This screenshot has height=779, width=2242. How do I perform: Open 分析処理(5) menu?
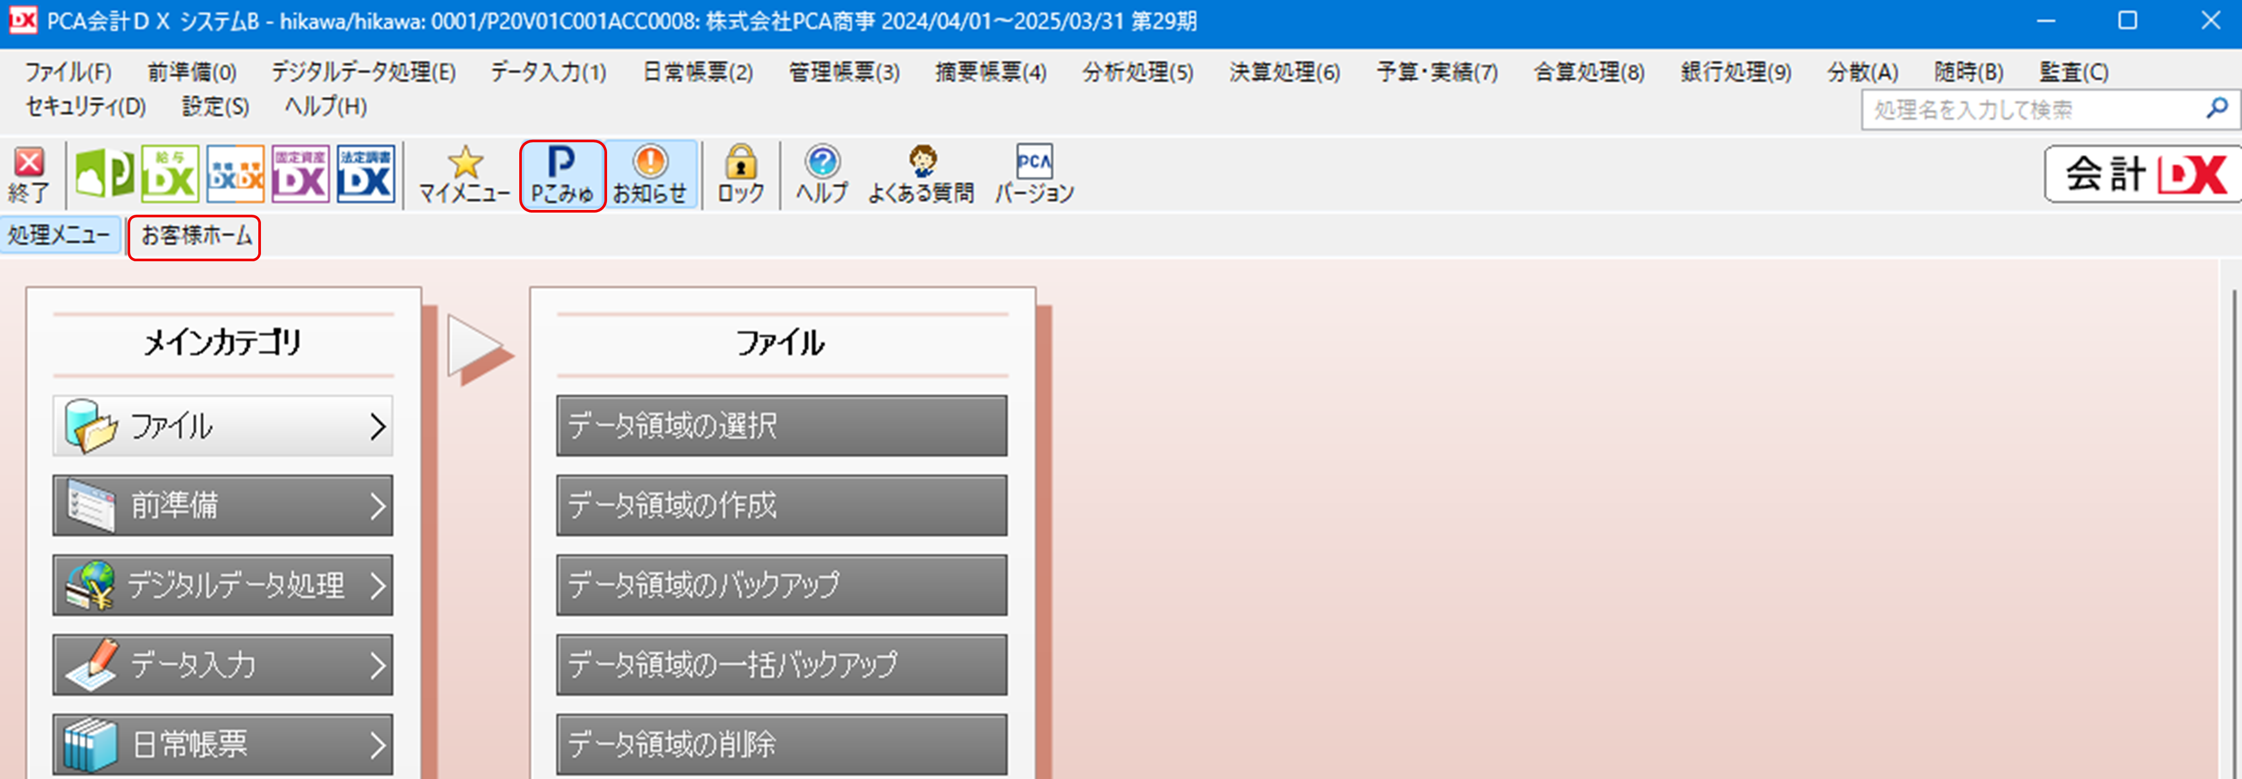[x=1138, y=71]
